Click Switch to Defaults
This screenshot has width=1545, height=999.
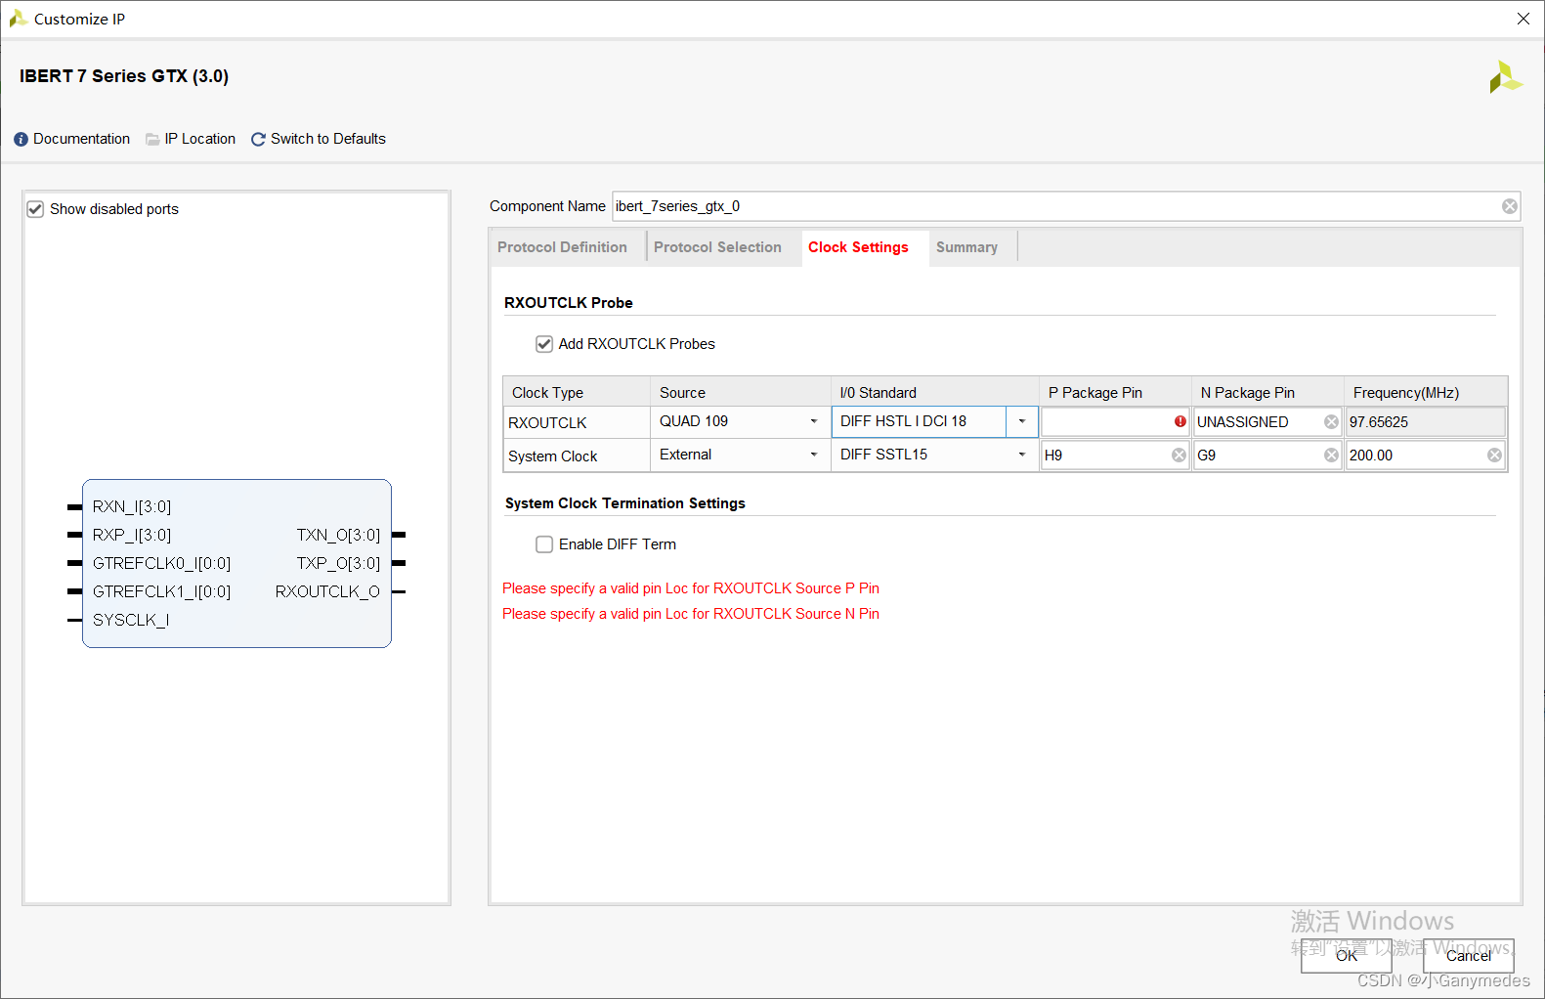point(328,139)
